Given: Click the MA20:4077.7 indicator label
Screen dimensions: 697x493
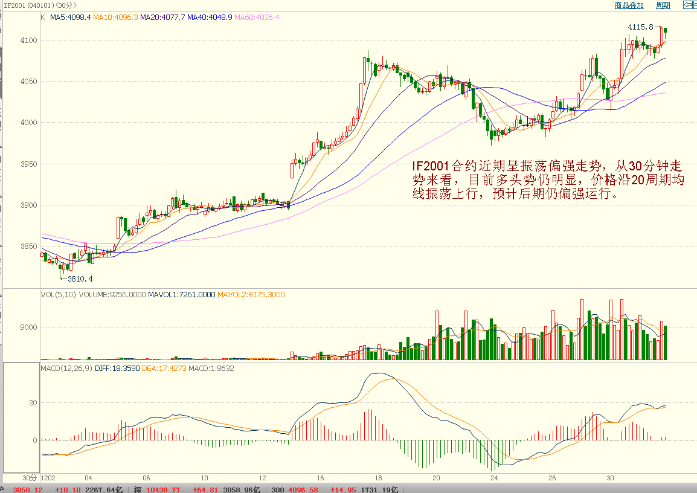Looking at the screenshot, I should (162, 18).
